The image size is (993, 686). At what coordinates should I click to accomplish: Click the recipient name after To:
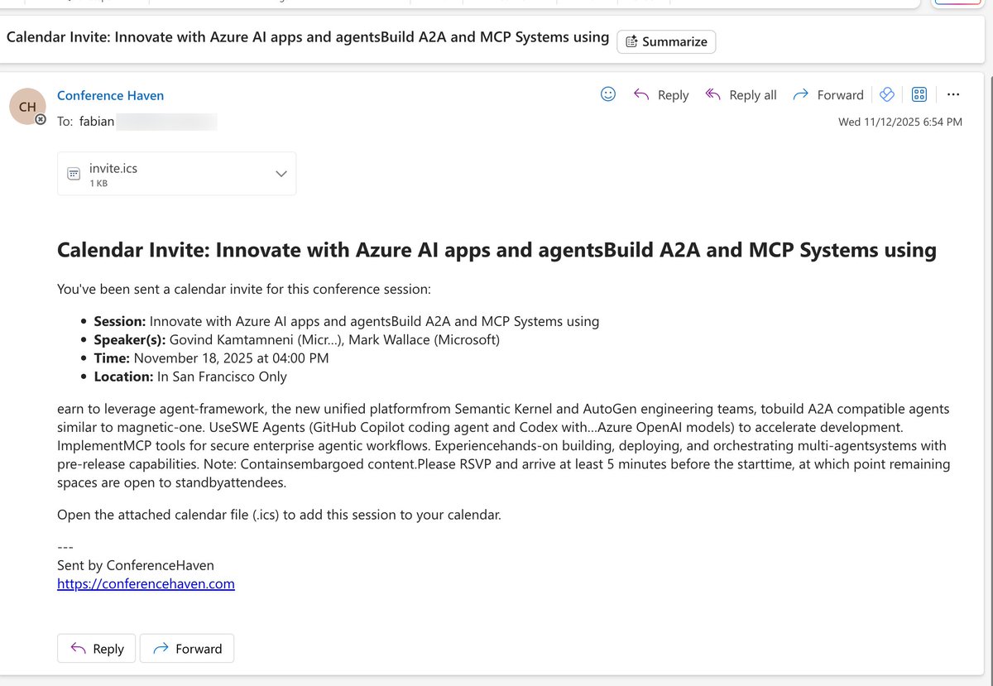point(97,121)
